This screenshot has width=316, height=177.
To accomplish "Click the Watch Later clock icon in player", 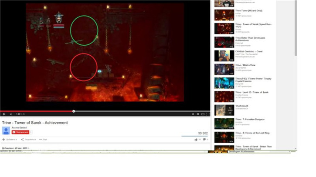I will click(x=193, y=114).
